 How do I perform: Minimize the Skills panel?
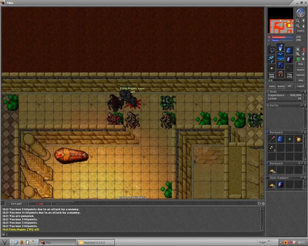pyautogui.click(x=302, y=92)
